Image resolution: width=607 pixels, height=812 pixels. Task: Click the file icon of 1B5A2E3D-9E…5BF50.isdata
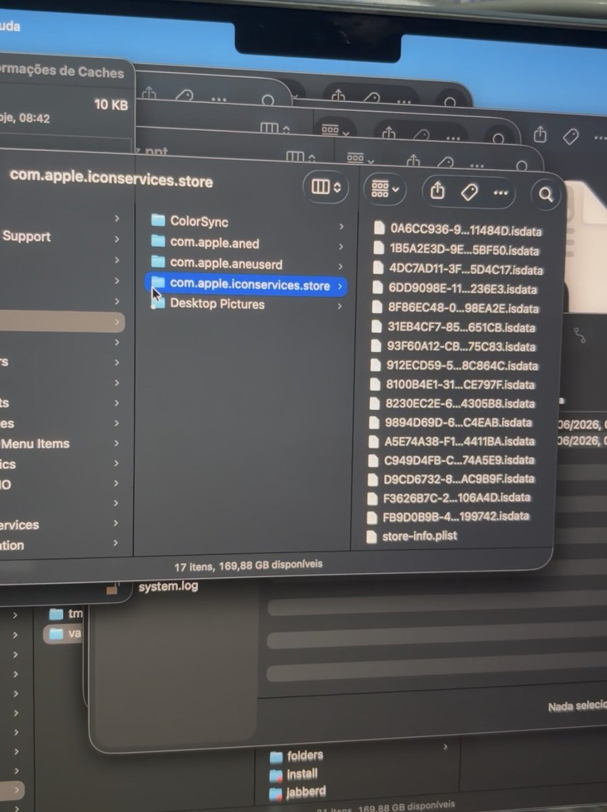379,248
